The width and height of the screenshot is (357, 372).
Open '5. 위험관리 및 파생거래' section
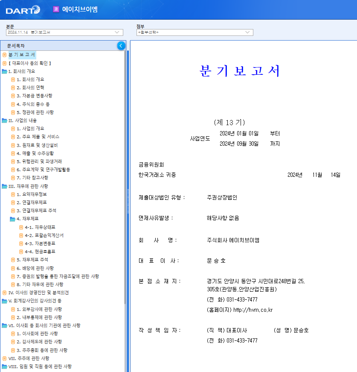click(39, 161)
